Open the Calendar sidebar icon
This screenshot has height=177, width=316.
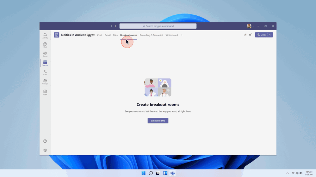pos(45,63)
